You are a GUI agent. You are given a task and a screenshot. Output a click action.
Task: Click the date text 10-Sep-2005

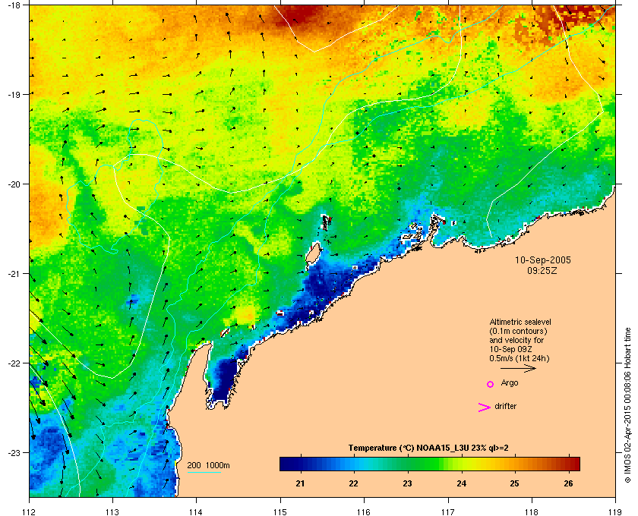pyautogui.click(x=543, y=260)
